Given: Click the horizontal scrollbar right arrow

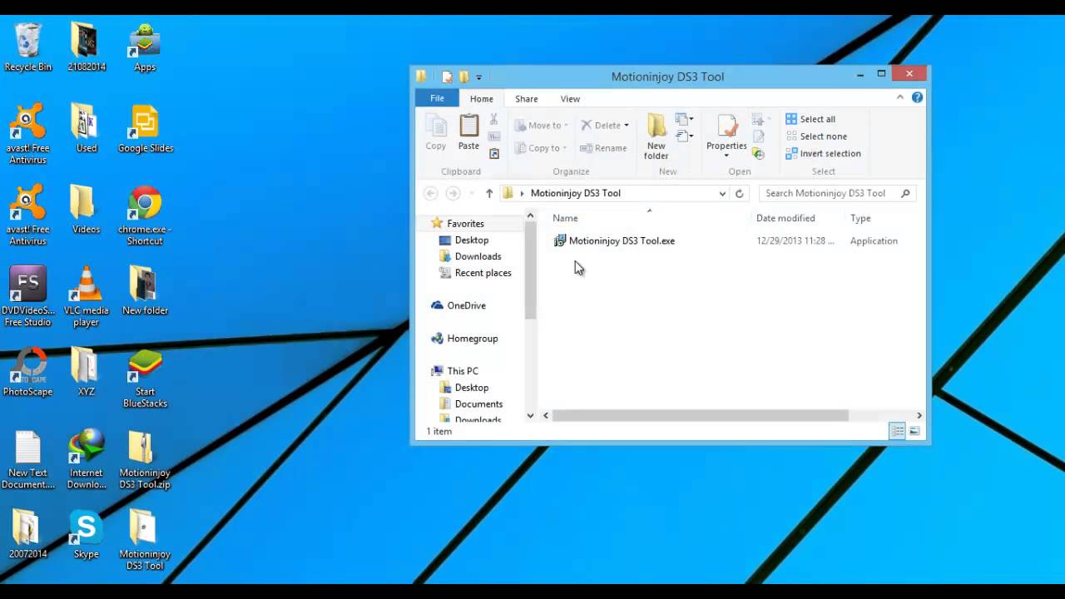Looking at the screenshot, I should pyautogui.click(x=919, y=415).
